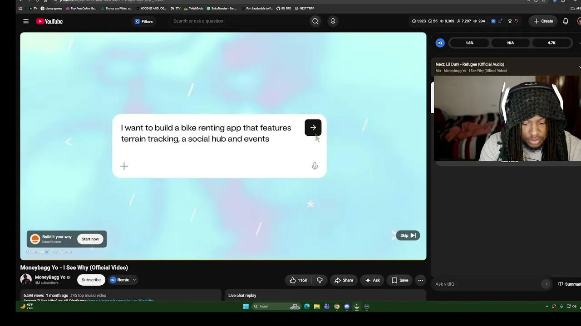Screen dimensions: 581x326
Task: Dislike the video
Action: coord(320,280)
